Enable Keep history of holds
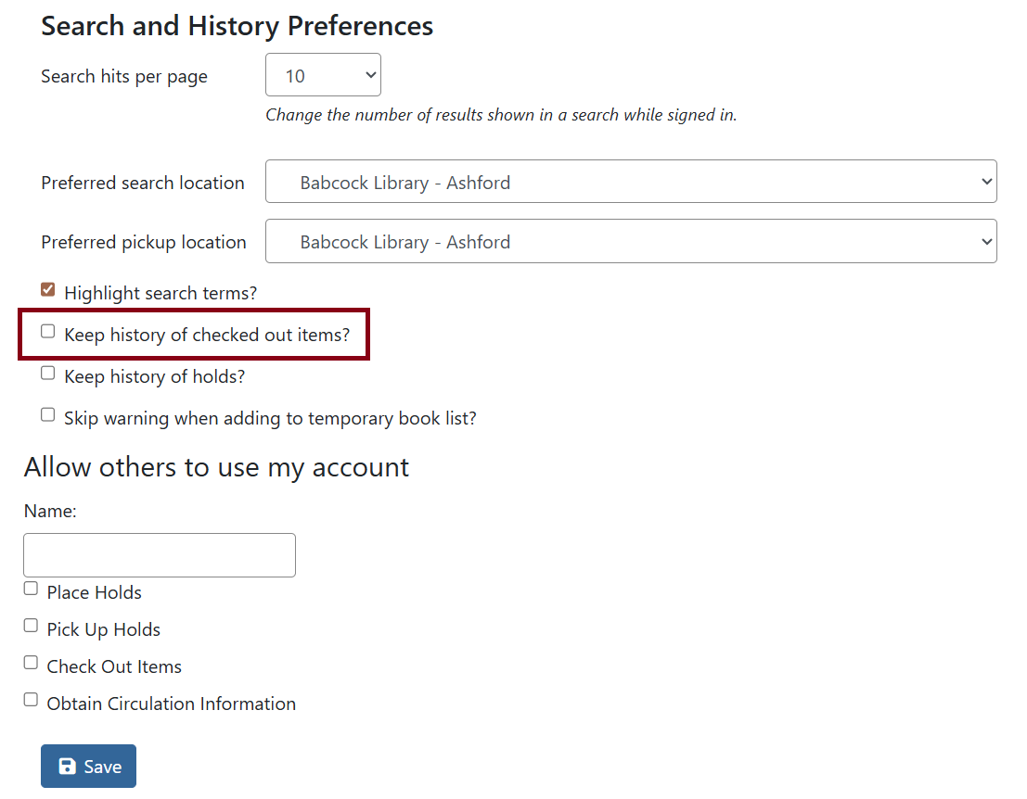The height and width of the screenshot is (799, 1027). coord(47,372)
